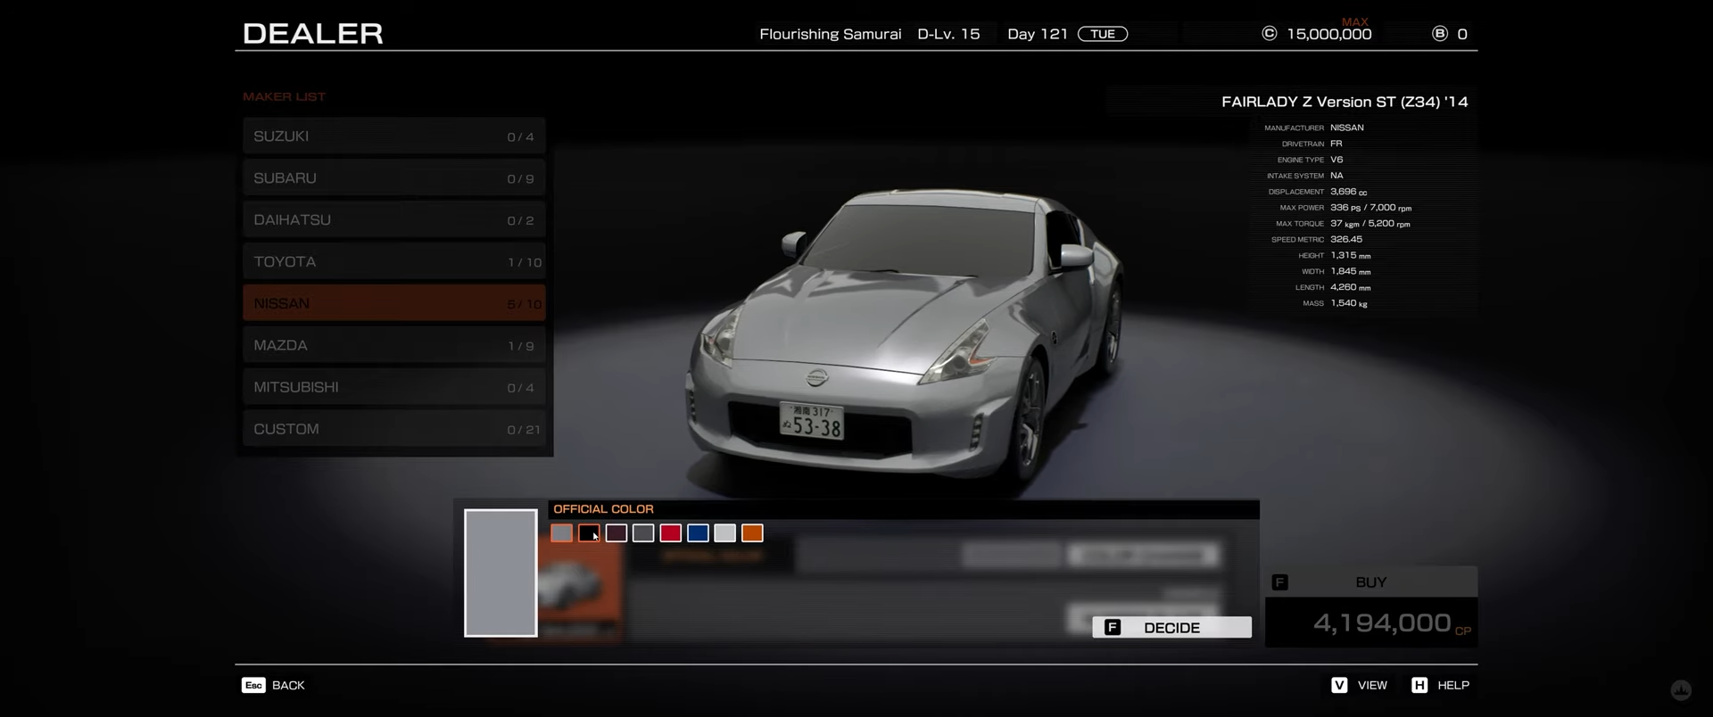Pick the orange official color swatch

tap(752, 533)
